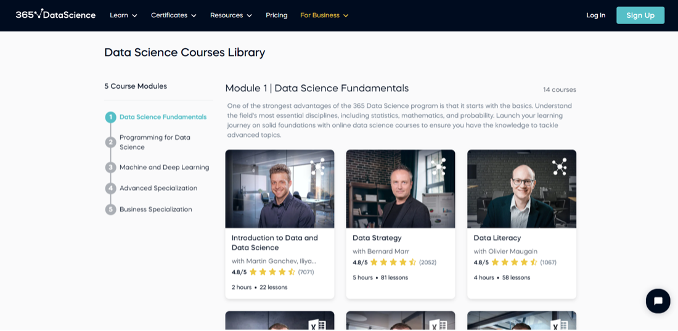678x331 pixels.
Task: Select step 4 circle in module list
Action: pyautogui.click(x=110, y=189)
